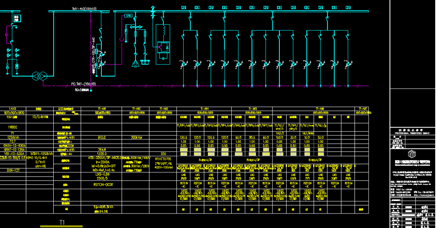Click the T1-AA4 column header

[205, 109]
